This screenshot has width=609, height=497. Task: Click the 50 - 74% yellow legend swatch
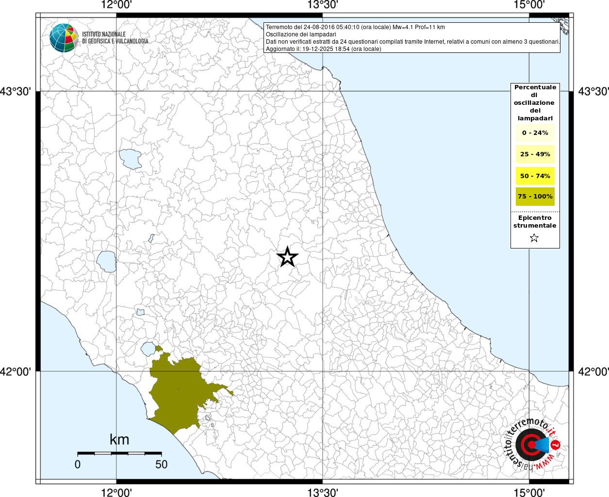click(x=535, y=176)
